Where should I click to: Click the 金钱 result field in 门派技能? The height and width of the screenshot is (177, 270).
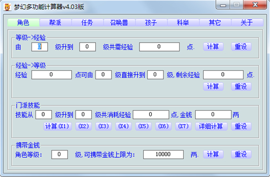point(213,115)
